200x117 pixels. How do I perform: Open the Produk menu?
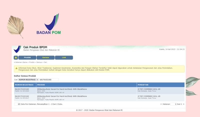coord(27,58)
